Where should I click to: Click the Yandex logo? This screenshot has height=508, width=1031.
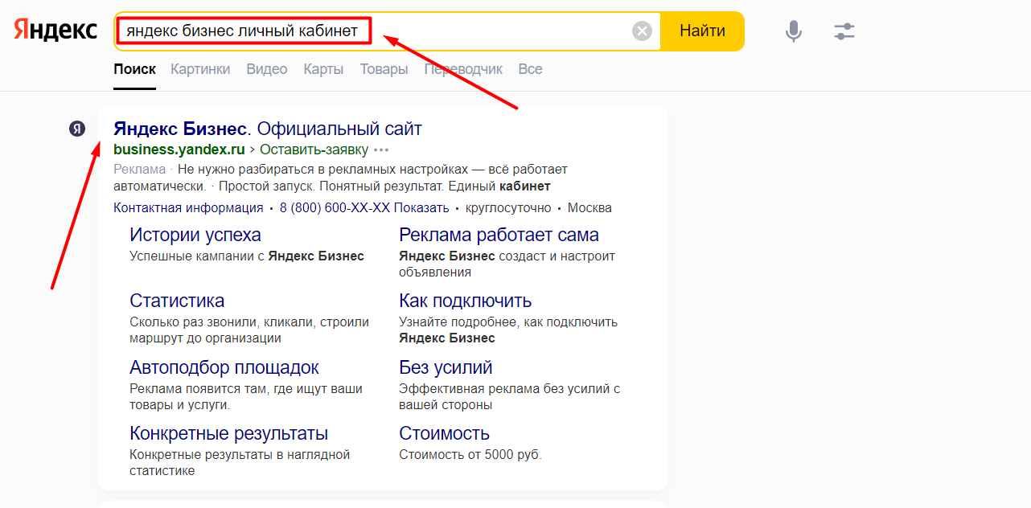click(x=55, y=31)
